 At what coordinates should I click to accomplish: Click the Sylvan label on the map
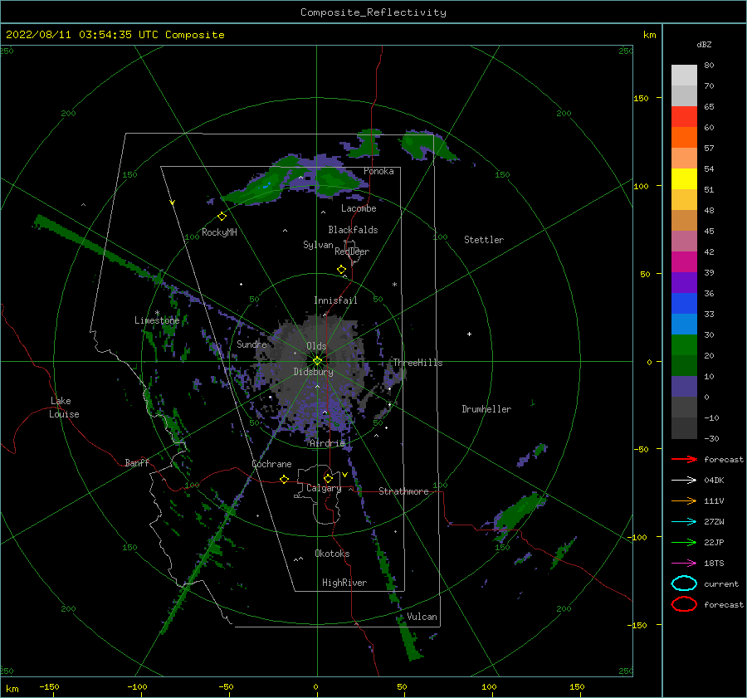318,245
